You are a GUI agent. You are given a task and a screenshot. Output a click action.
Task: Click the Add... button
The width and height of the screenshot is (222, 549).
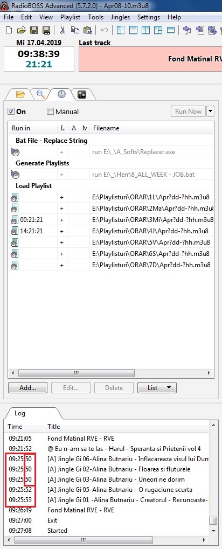27,387
